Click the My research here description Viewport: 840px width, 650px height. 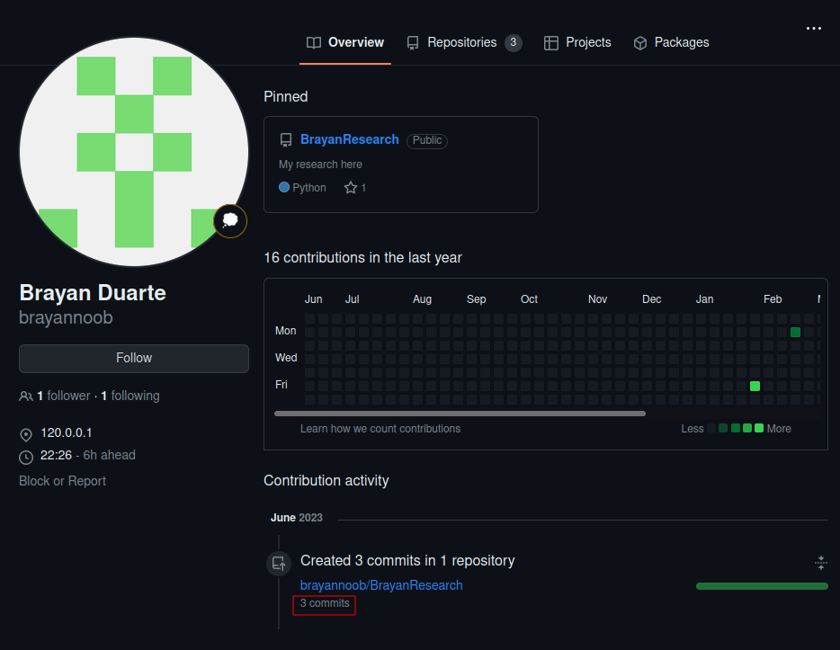pos(320,165)
